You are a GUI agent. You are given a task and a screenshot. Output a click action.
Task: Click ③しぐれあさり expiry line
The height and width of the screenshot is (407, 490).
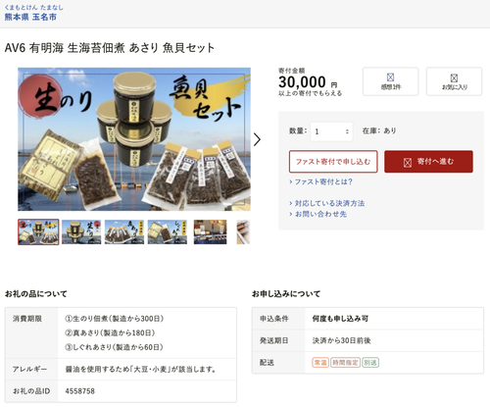(x=114, y=347)
